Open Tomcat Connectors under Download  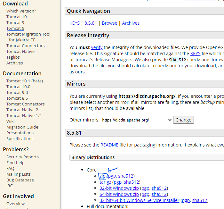pyautogui.click(x=25, y=46)
